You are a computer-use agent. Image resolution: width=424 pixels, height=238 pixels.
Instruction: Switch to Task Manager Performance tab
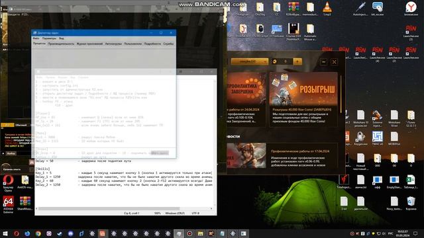[61, 44]
